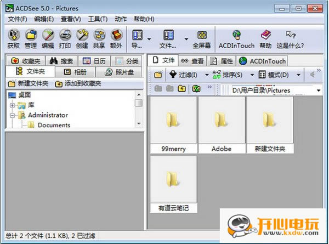This screenshot has width=329, height=244.
Task: Click 添加到收藏夹 button
Action: click(x=78, y=84)
